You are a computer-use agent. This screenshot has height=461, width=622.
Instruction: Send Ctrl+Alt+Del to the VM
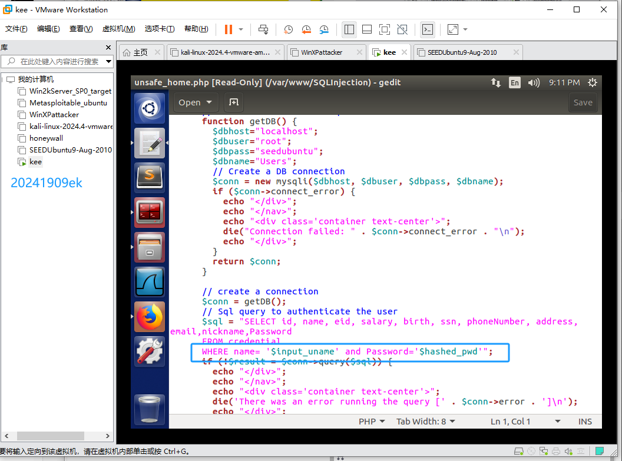263,29
